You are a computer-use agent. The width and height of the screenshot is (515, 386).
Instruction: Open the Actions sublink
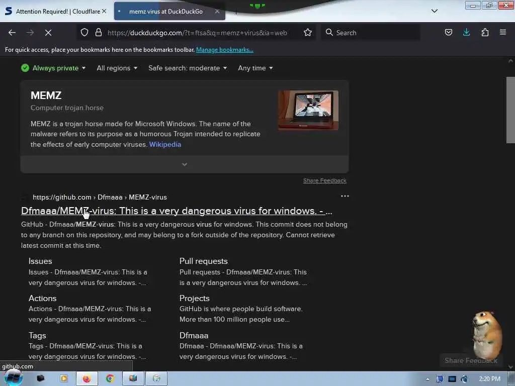(42, 298)
